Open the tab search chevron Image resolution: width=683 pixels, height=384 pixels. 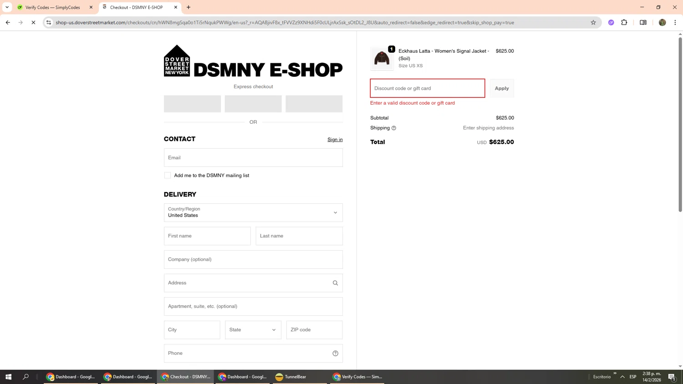[7, 7]
